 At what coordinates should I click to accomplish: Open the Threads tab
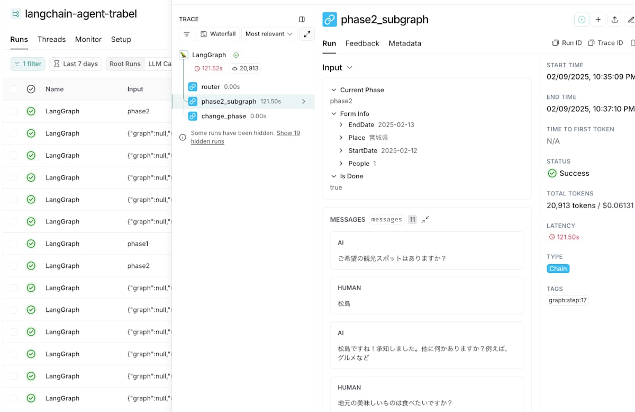(51, 39)
